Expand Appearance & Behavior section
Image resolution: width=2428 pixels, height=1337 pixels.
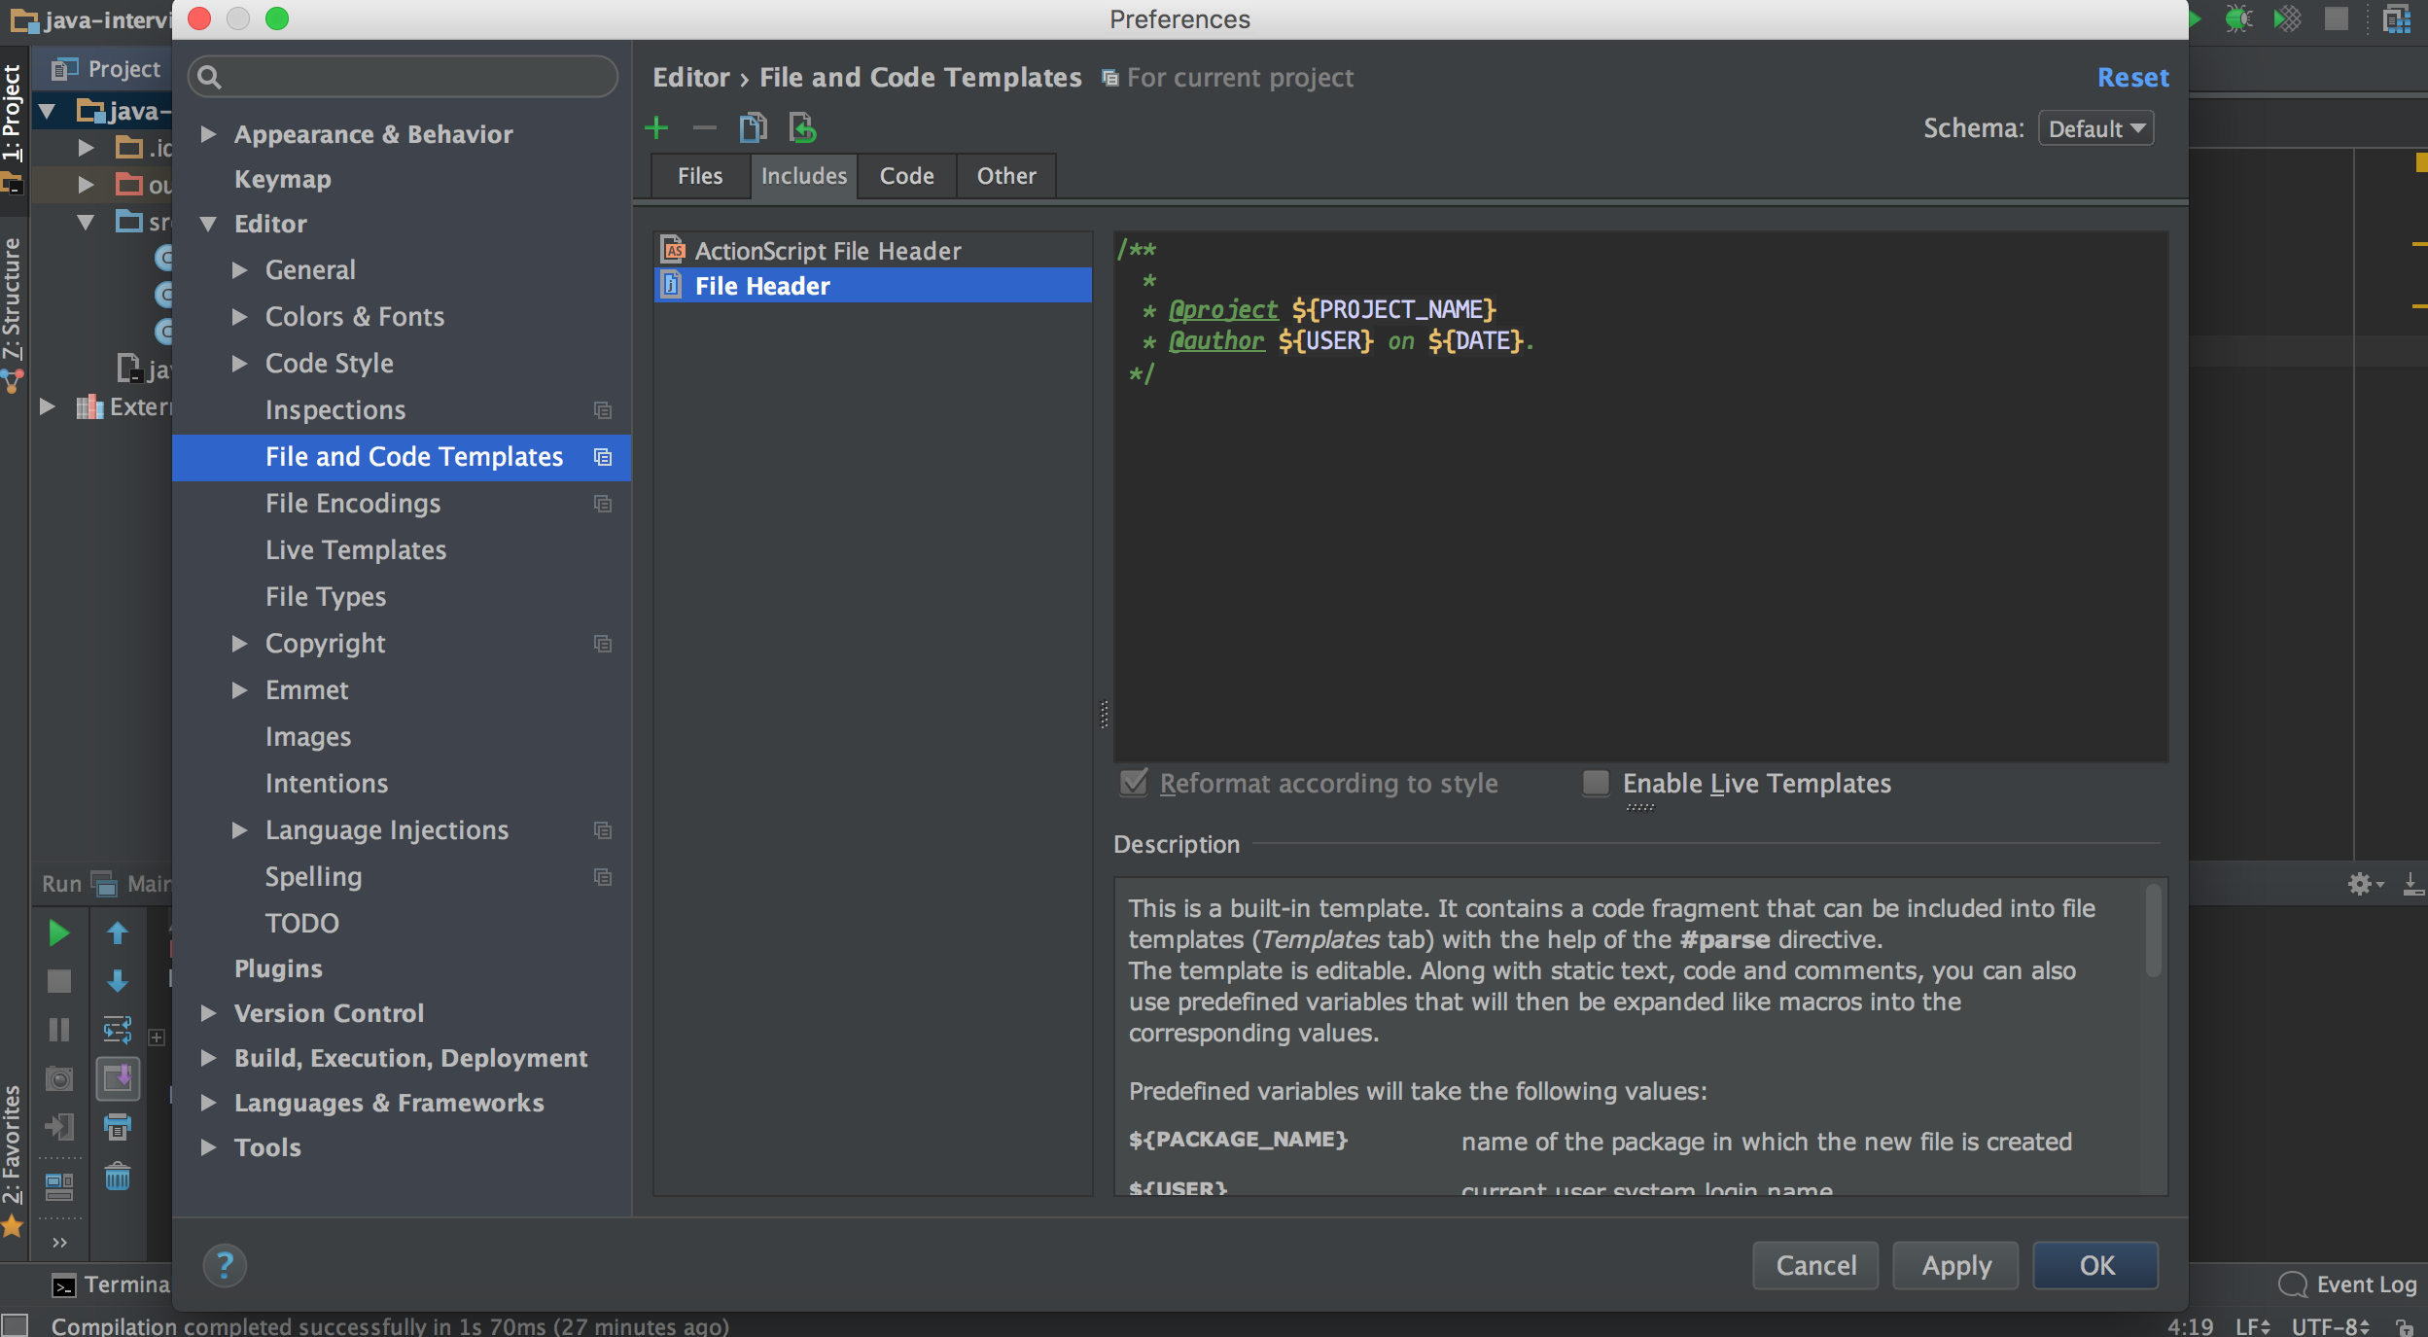coord(208,133)
